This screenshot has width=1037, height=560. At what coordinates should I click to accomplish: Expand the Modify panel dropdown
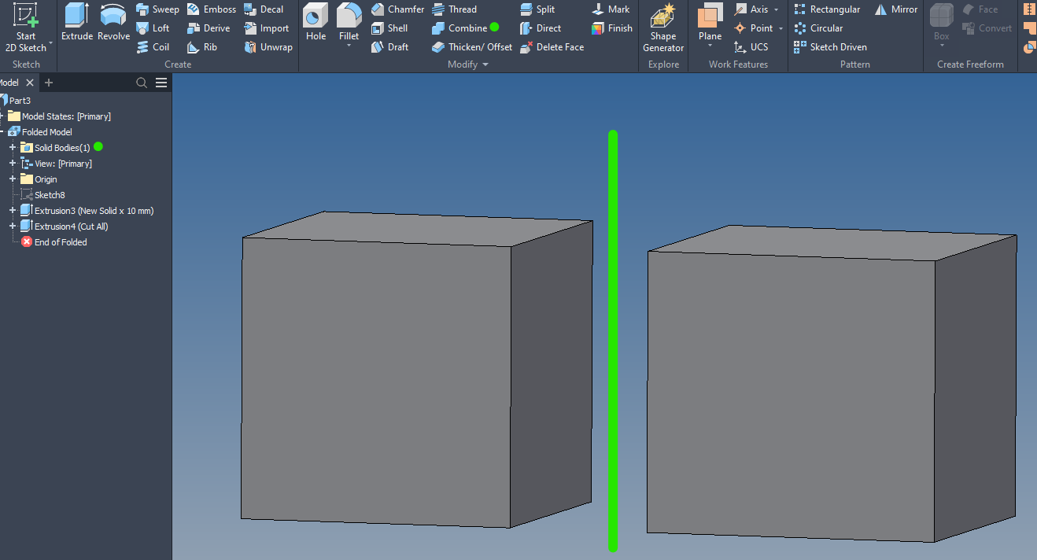485,64
